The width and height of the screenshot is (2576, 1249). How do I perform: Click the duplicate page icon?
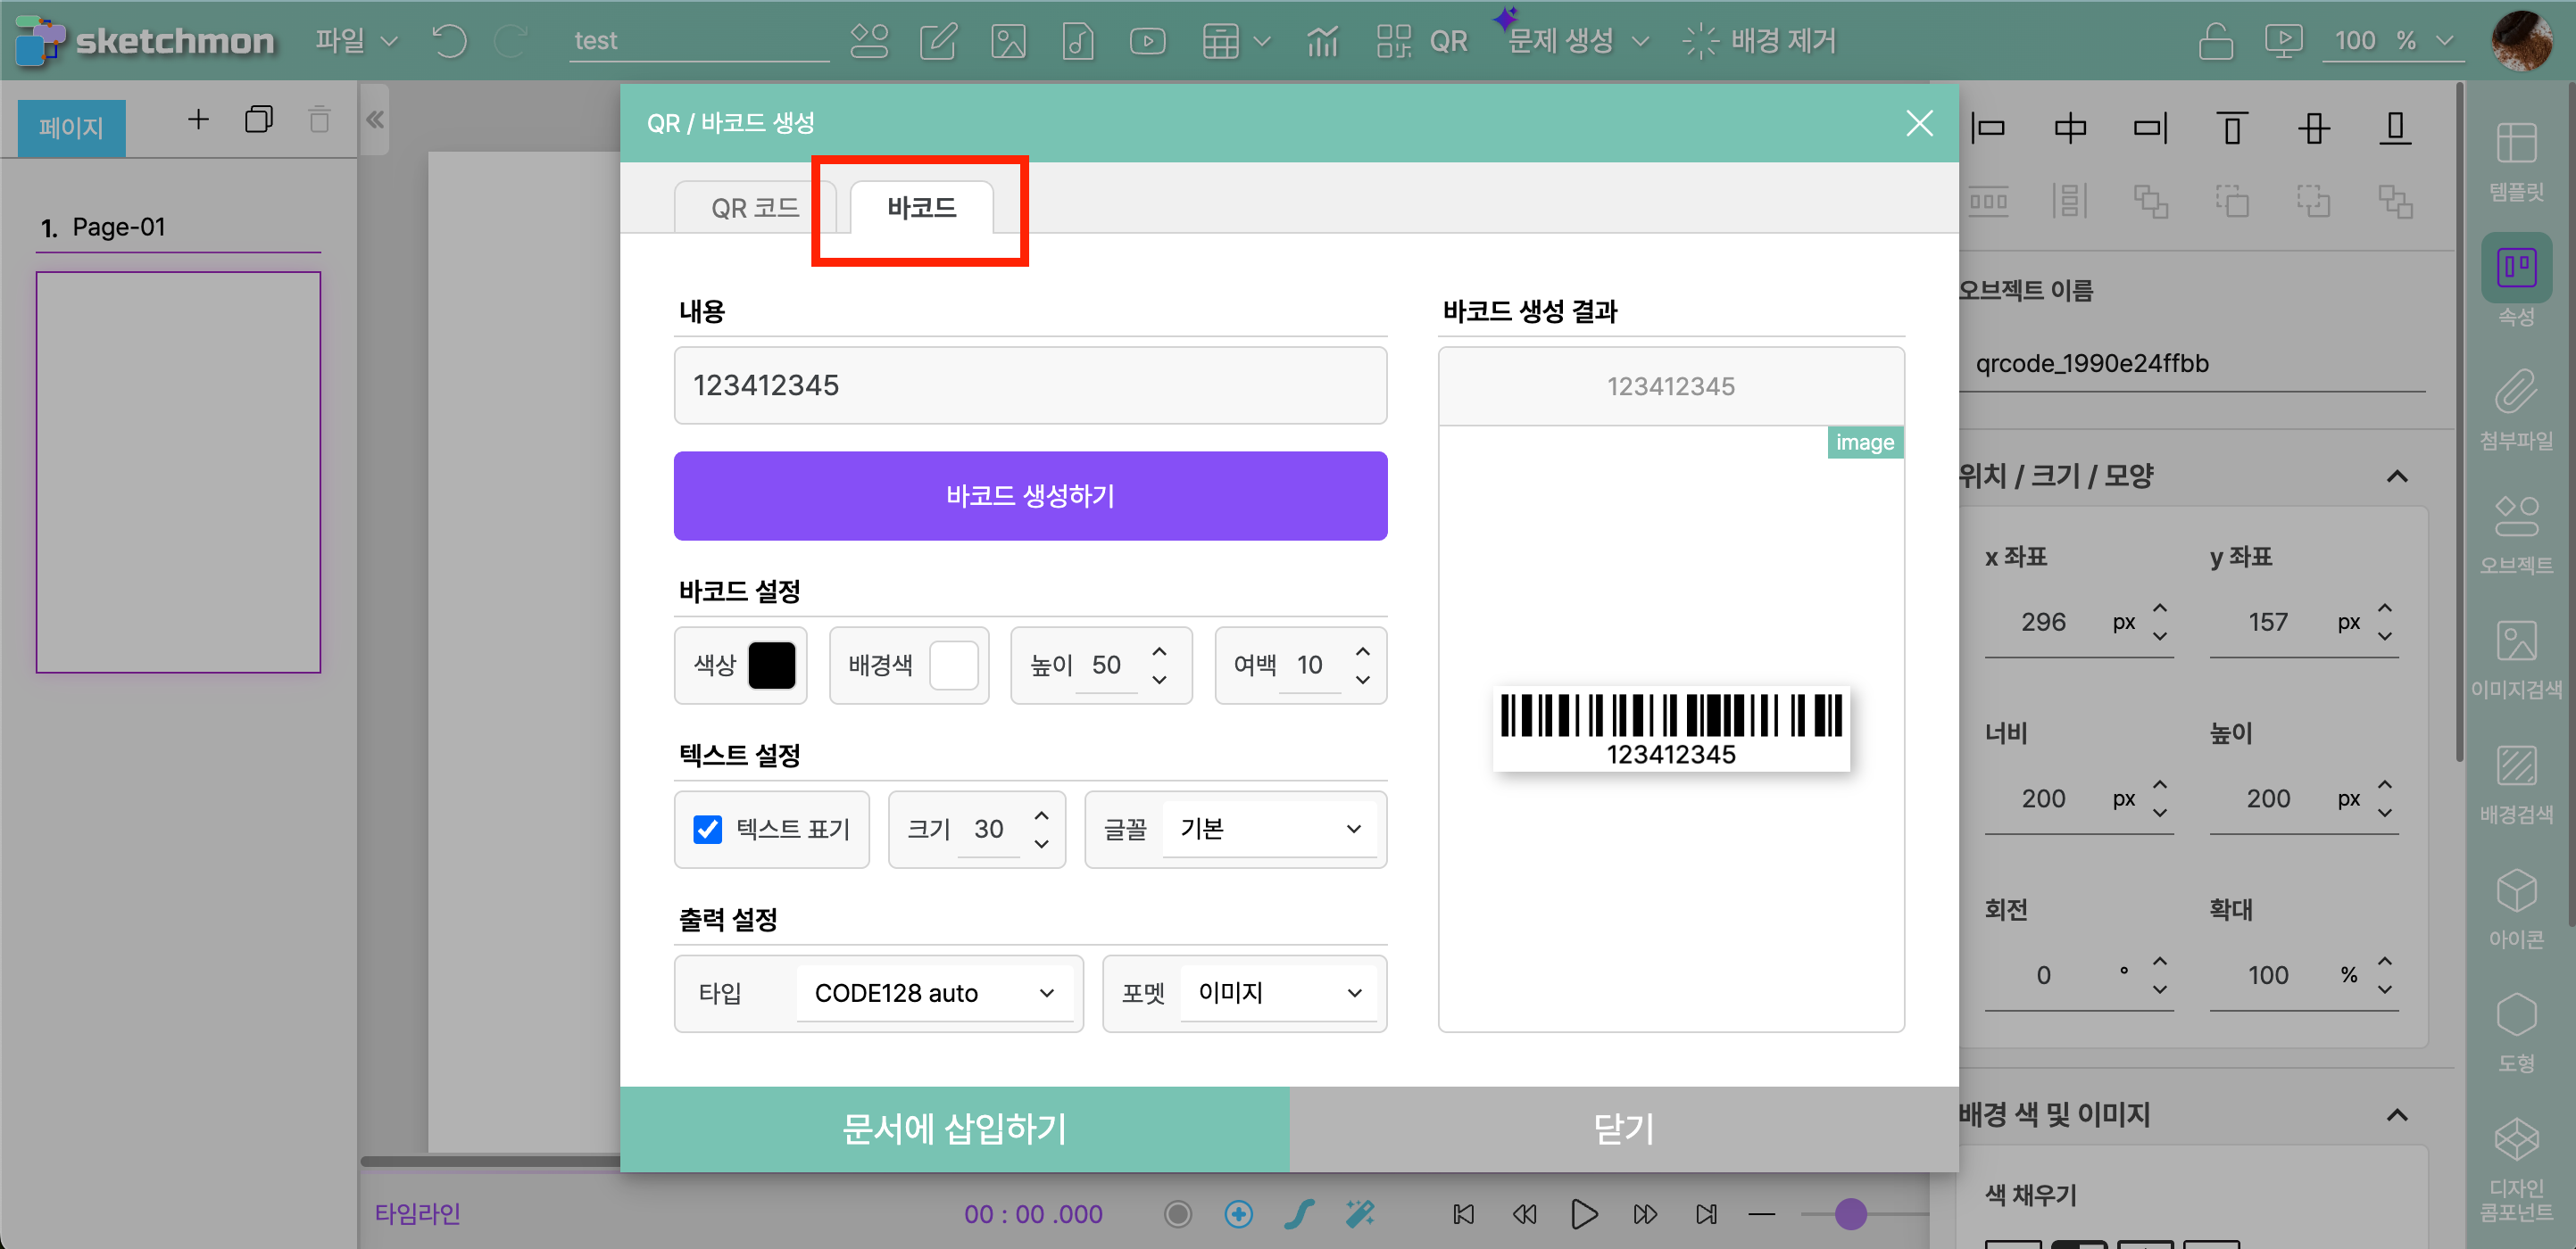click(x=258, y=120)
